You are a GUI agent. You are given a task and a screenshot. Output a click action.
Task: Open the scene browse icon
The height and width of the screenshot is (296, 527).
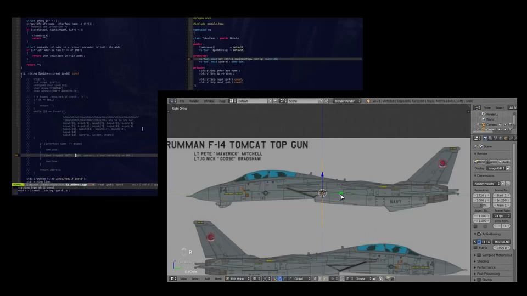click(x=283, y=101)
